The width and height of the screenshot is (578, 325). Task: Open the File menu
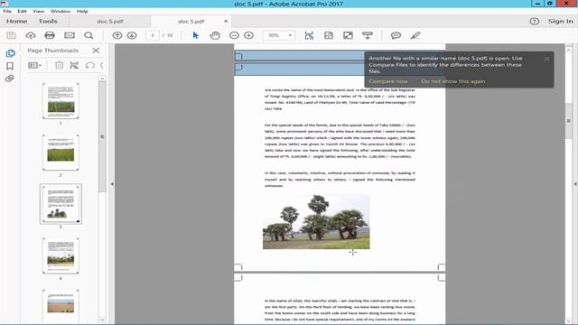[x=7, y=12]
